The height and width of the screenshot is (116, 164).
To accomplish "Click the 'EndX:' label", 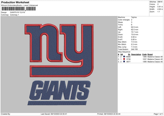I will (120, 37).
